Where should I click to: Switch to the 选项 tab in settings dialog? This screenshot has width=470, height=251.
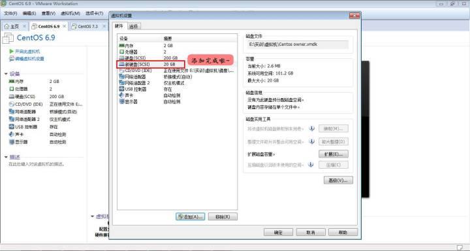133,26
